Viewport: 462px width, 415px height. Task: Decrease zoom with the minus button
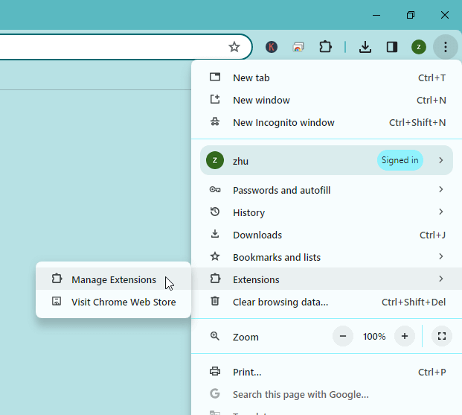coord(343,336)
